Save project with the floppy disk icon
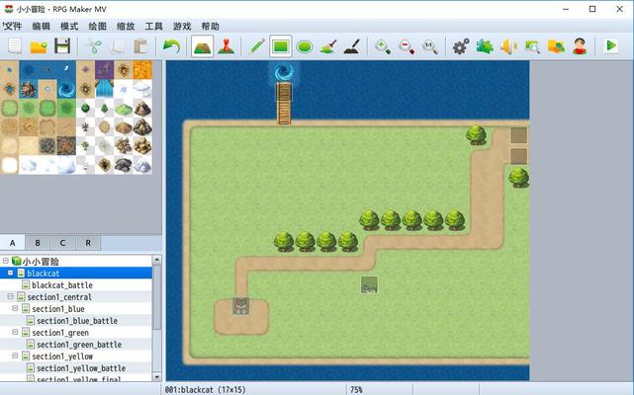The width and height of the screenshot is (634, 395). pyautogui.click(x=62, y=46)
